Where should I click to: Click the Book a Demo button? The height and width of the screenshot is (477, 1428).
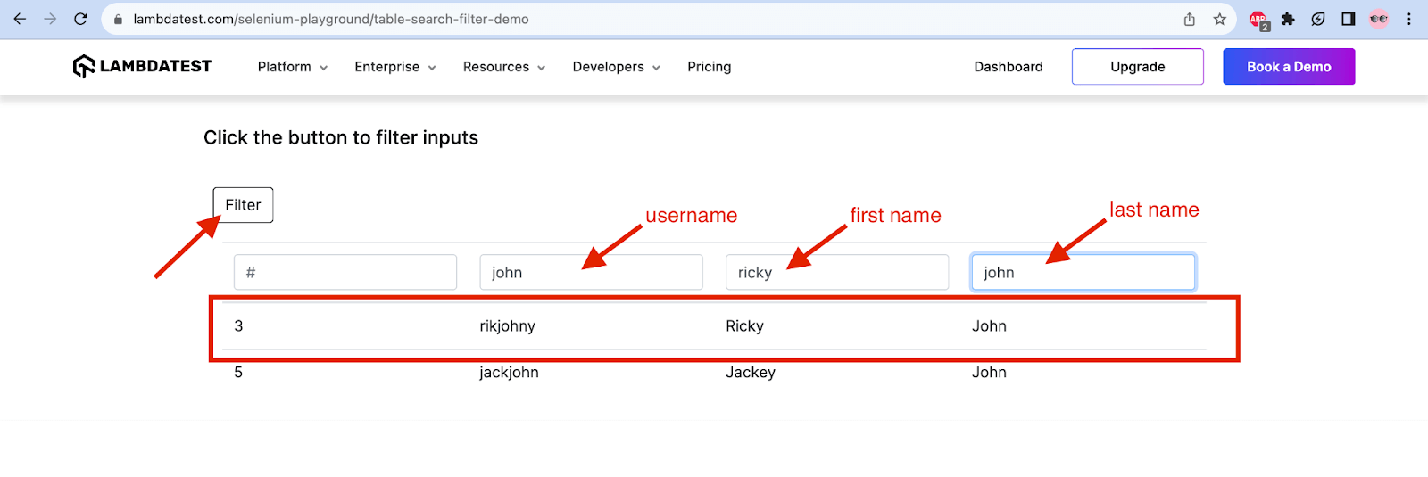1289,67
